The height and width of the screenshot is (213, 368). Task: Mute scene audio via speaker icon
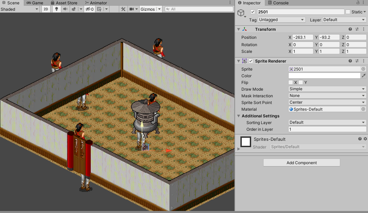(65, 9)
